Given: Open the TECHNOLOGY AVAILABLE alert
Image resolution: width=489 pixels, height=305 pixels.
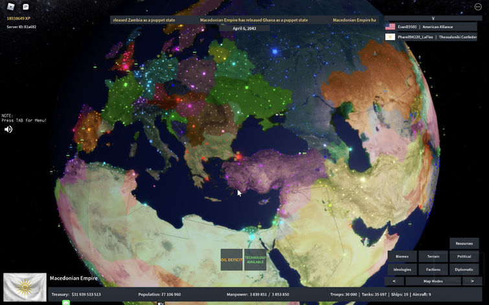Looking at the screenshot, I should (x=255, y=260).
